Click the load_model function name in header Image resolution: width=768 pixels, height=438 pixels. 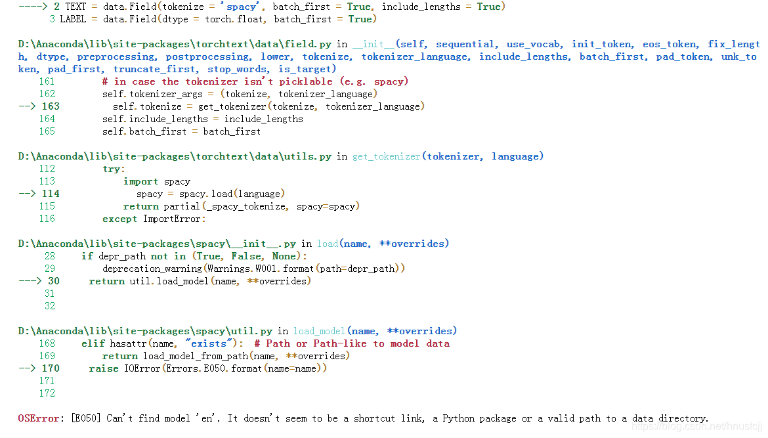(x=319, y=331)
